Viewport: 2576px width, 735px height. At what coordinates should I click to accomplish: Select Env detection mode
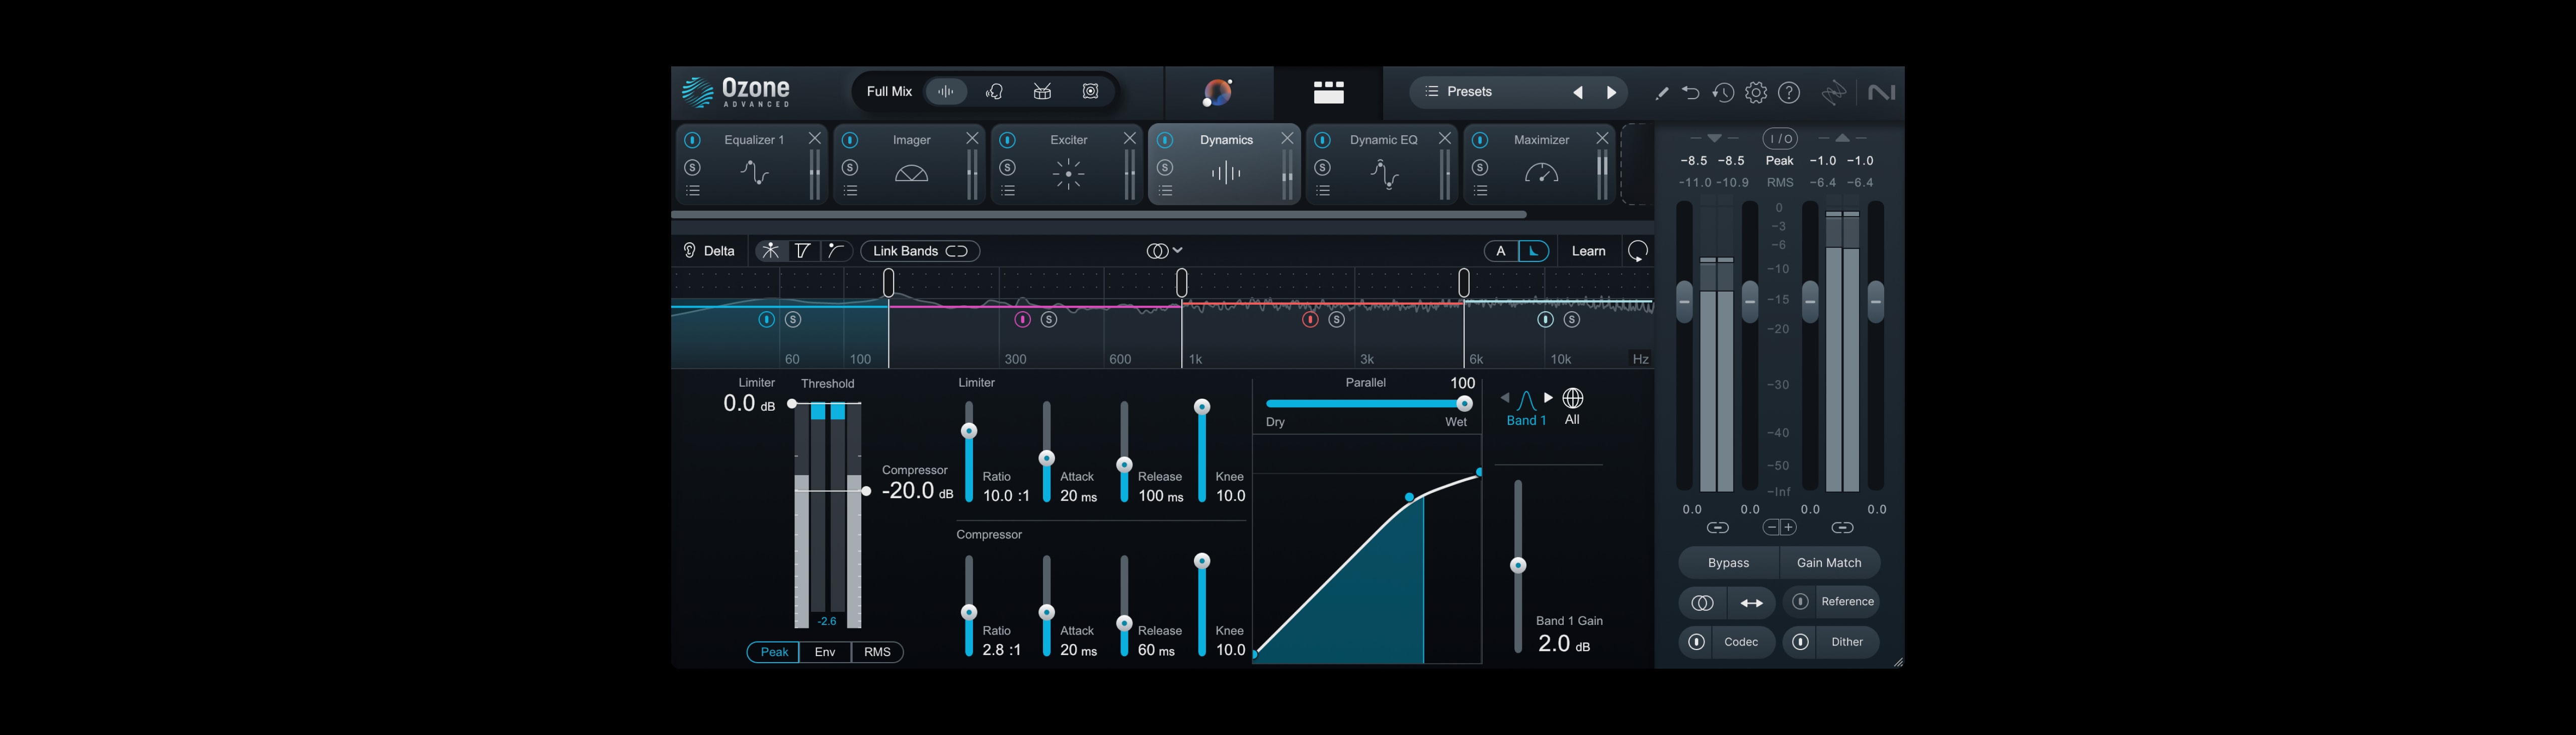click(x=825, y=652)
